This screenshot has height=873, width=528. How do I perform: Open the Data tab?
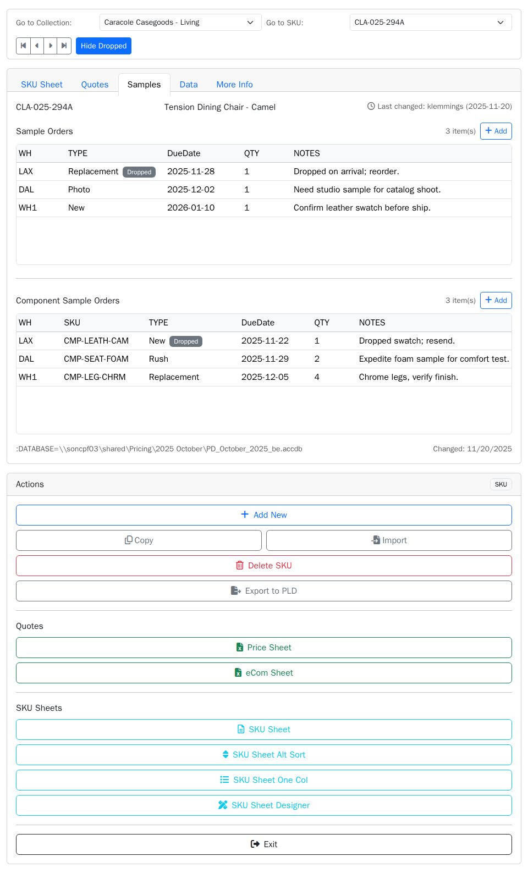coord(189,85)
